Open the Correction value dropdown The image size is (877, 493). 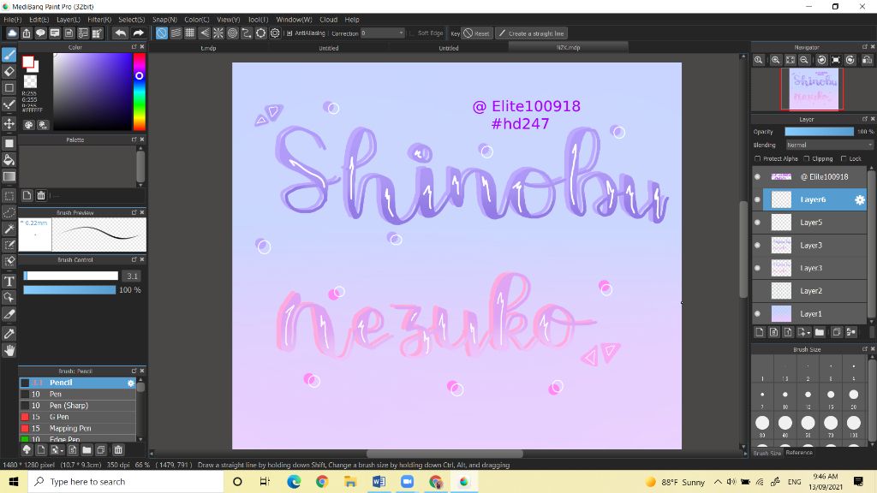383,33
